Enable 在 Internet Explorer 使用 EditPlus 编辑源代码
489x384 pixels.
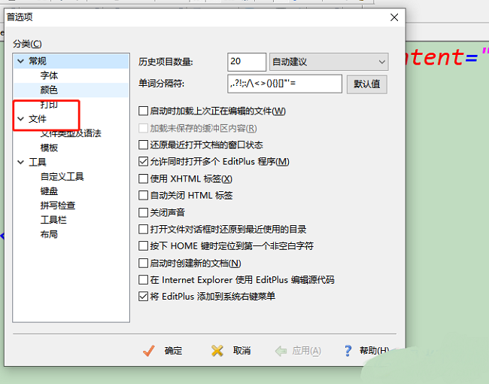point(143,279)
